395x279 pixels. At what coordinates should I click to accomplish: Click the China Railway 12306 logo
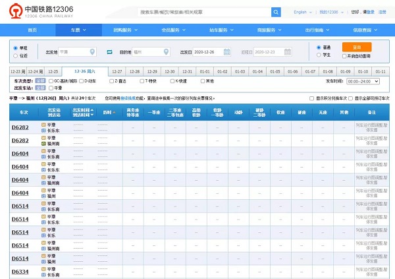(x=41, y=13)
